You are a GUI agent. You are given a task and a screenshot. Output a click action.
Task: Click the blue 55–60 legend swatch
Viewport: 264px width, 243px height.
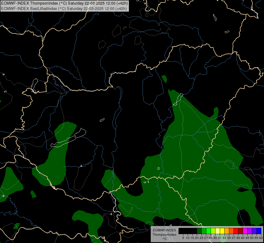click(x=259, y=231)
